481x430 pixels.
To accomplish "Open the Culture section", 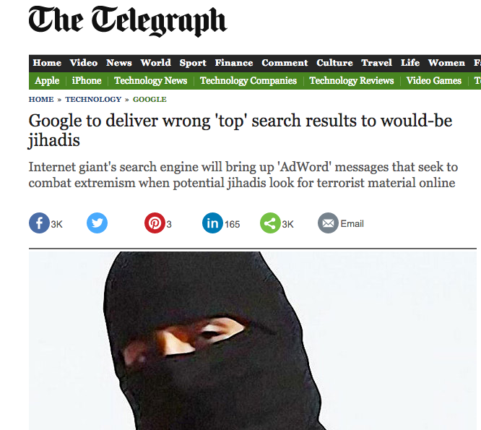I will [x=334, y=63].
